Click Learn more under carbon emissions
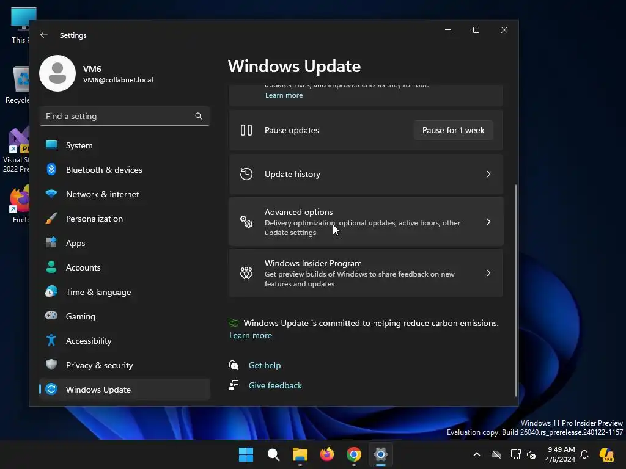Screen dimensions: 626x469 coord(250,335)
